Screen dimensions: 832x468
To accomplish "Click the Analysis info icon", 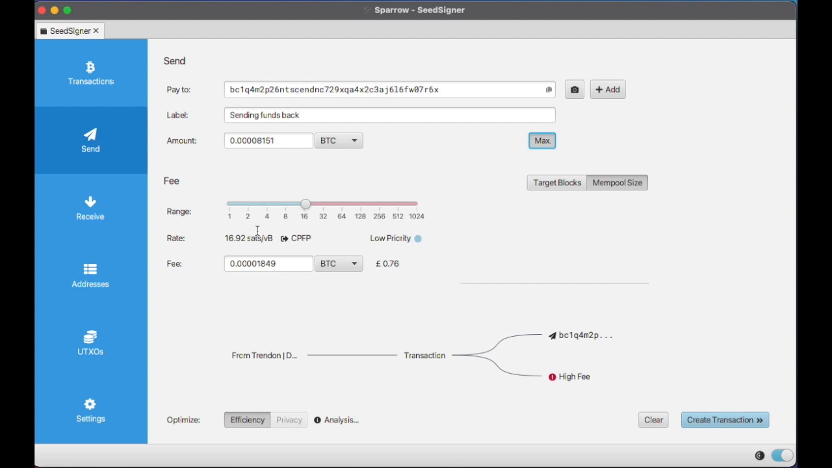I will (317, 420).
